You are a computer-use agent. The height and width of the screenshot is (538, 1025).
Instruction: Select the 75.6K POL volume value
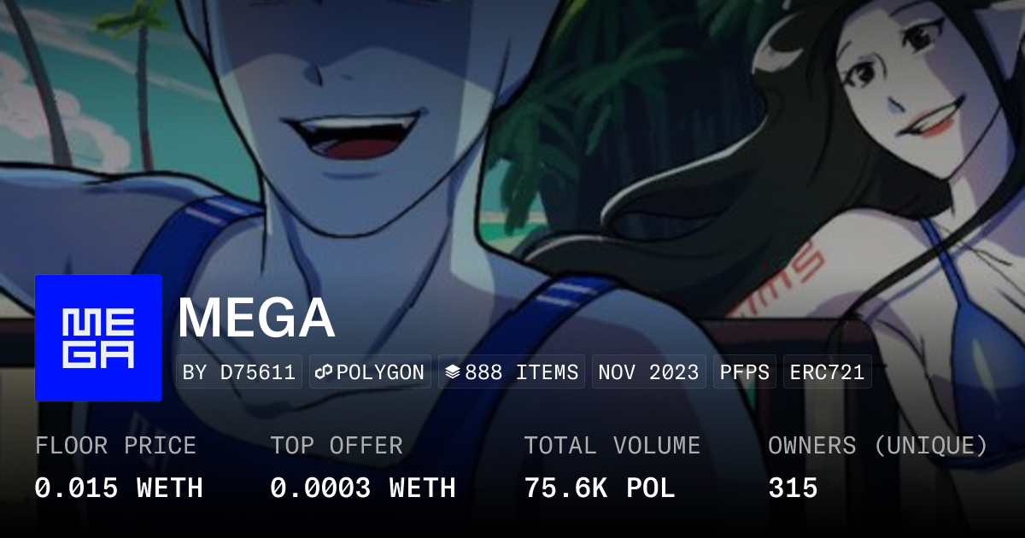tap(600, 488)
